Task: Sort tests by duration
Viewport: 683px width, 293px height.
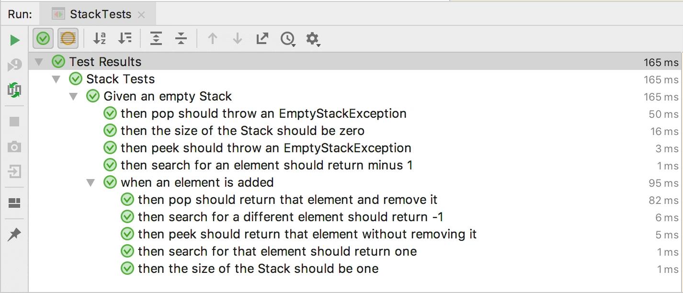Action: (x=125, y=39)
